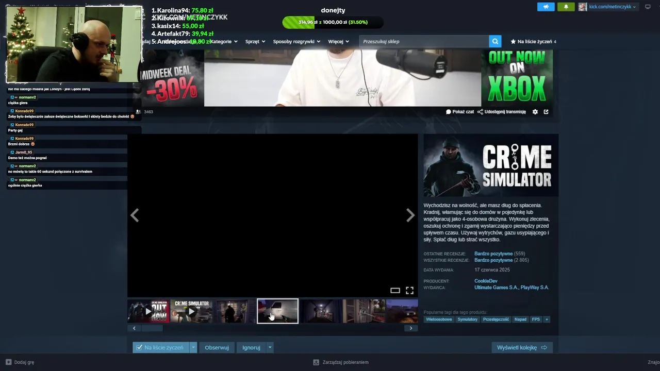Select the highlighted white van screenshot thumbnail
660x371 pixels.
coord(277,311)
